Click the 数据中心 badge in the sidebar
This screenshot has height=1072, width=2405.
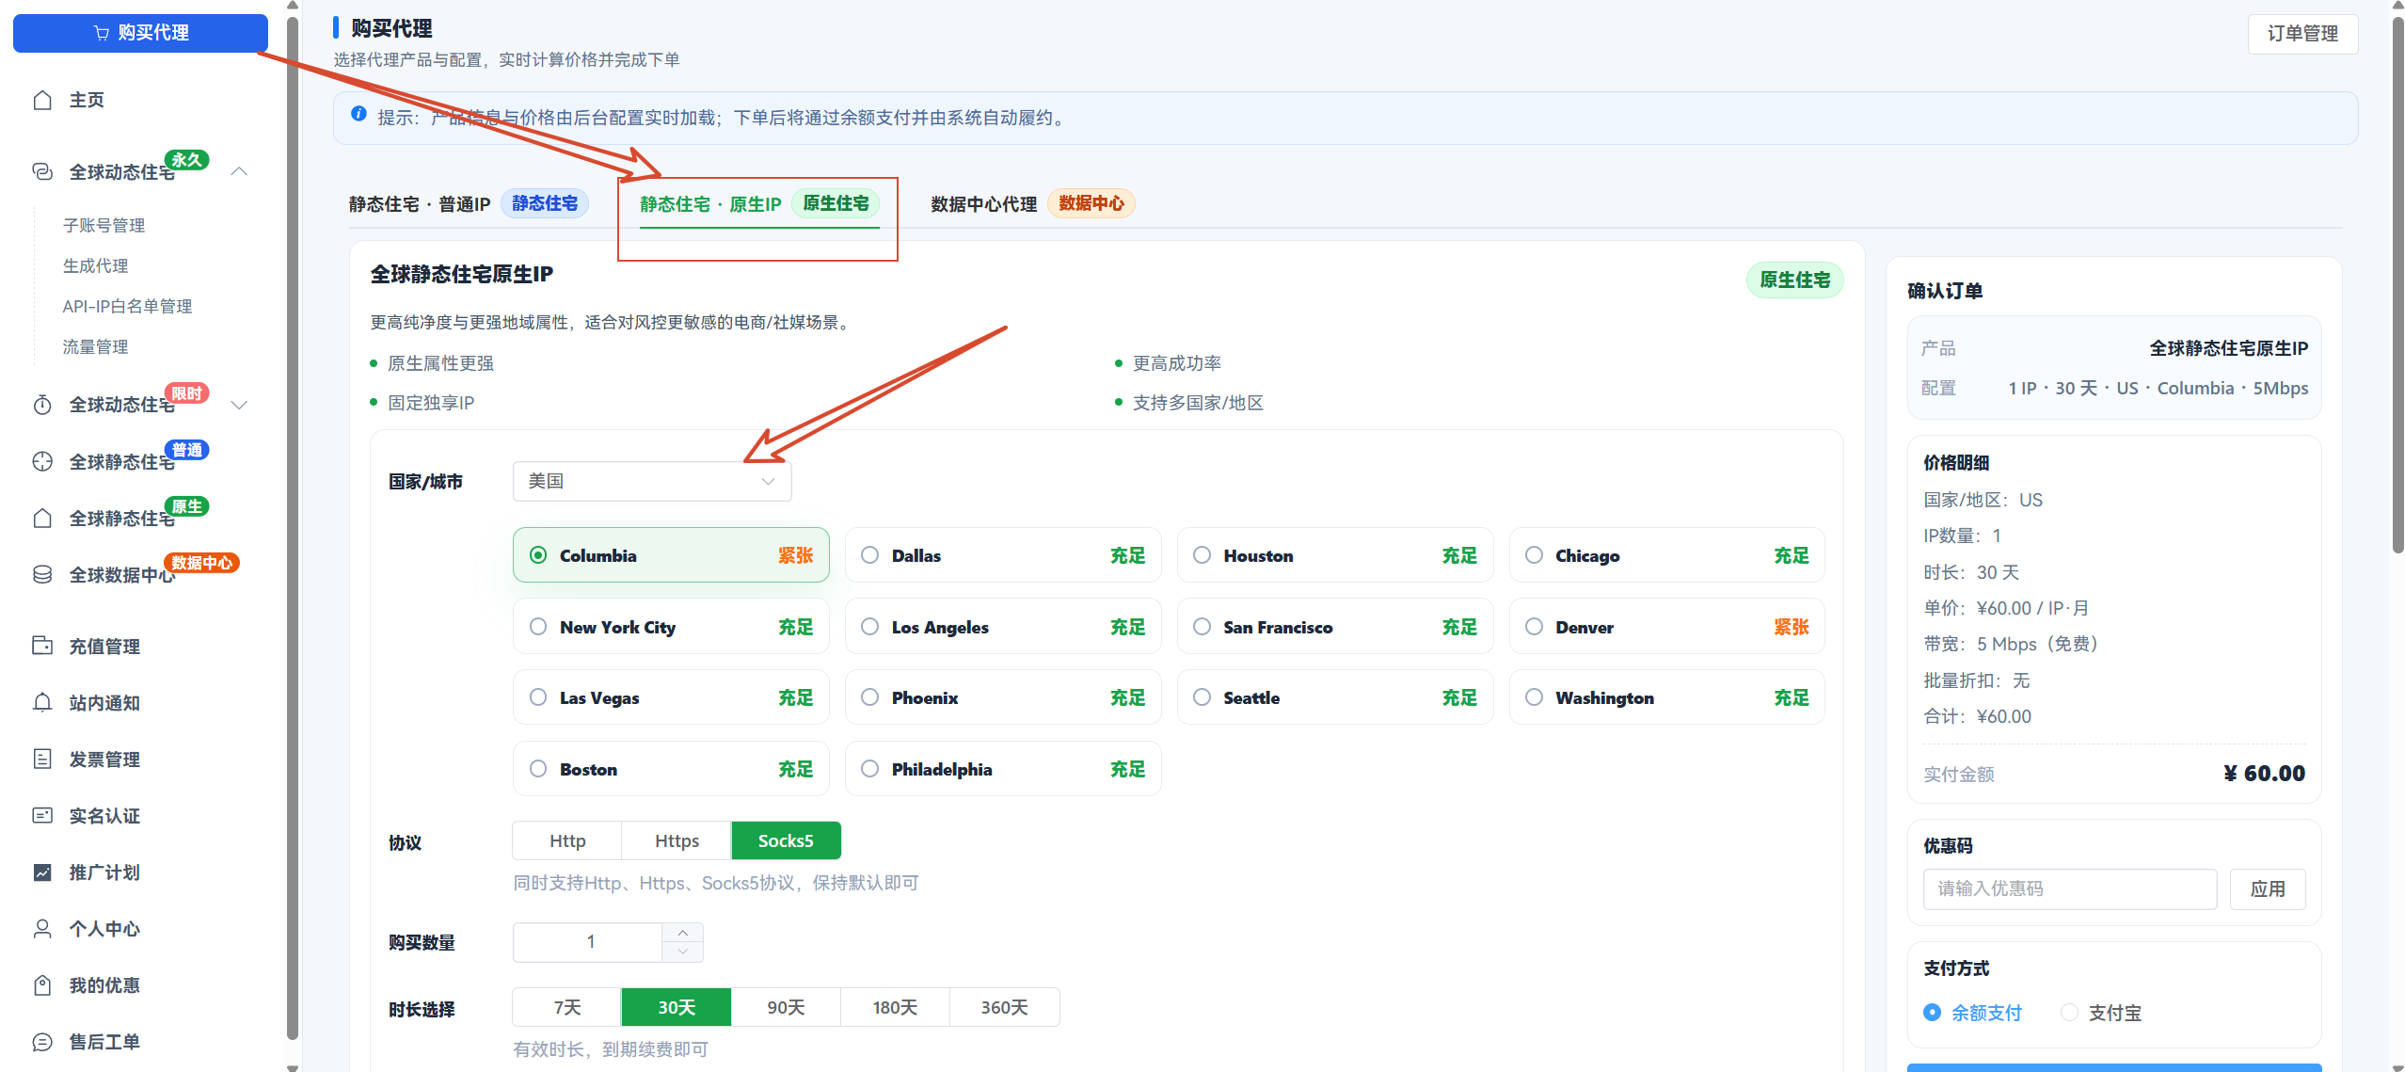(x=202, y=563)
